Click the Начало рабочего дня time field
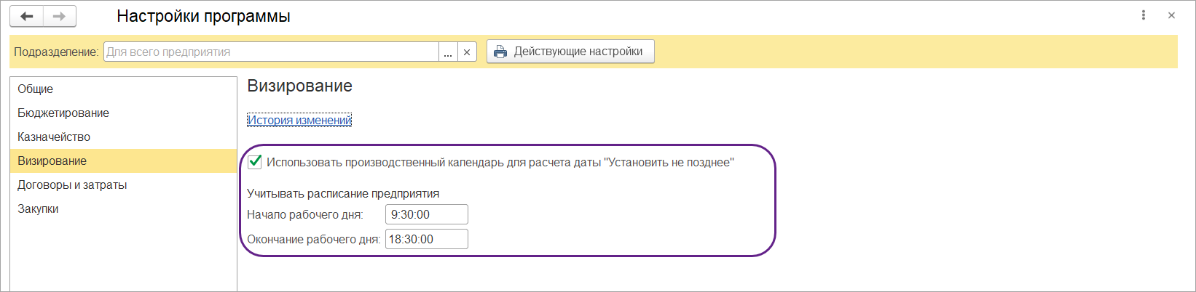 click(x=427, y=215)
